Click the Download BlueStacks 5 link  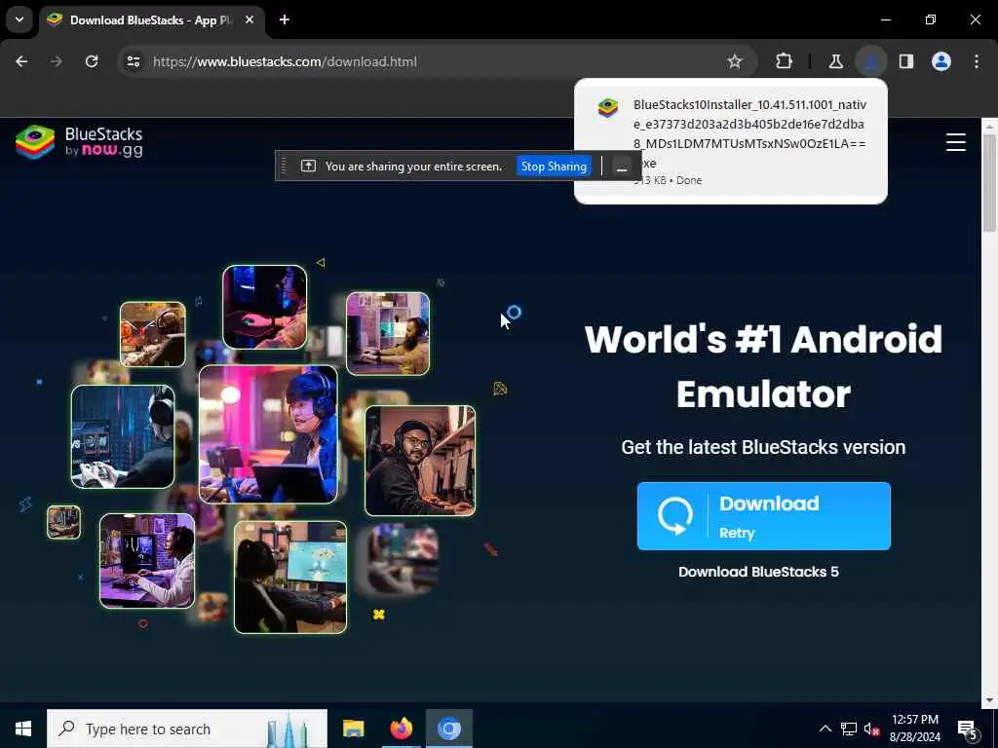(758, 572)
